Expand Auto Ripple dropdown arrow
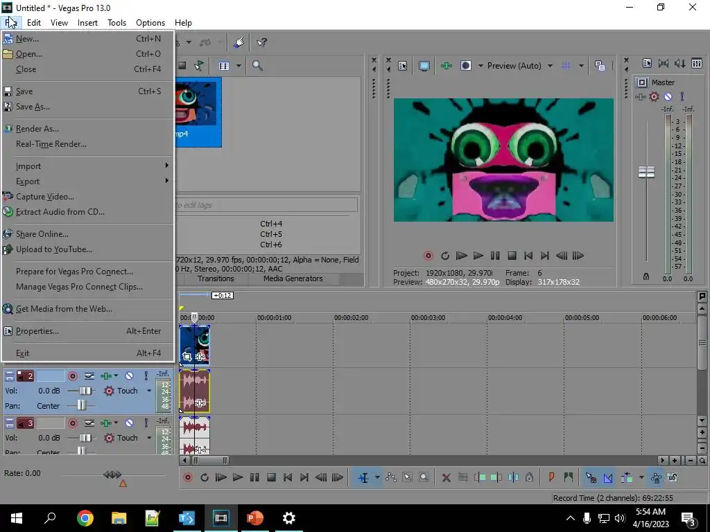The width and height of the screenshot is (710, 532). [641, 477]
